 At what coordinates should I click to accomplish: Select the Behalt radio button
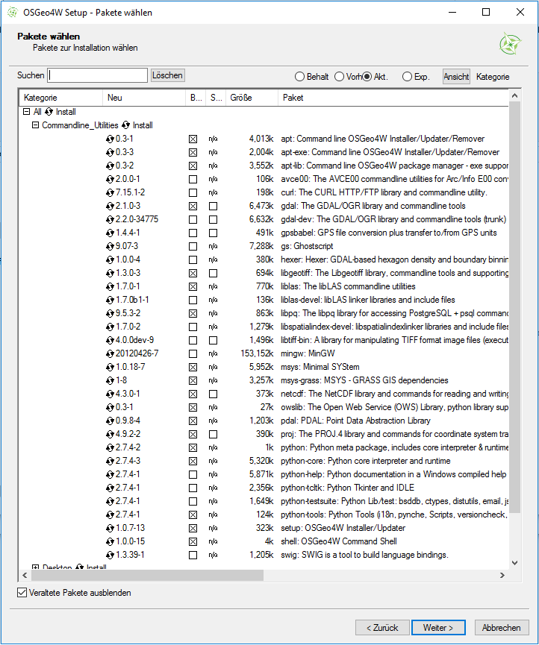click(300, 77)
